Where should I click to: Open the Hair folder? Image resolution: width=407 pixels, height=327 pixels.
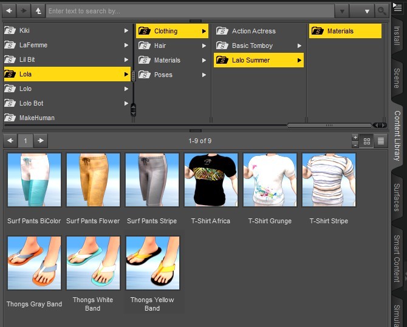pos(172,46)
